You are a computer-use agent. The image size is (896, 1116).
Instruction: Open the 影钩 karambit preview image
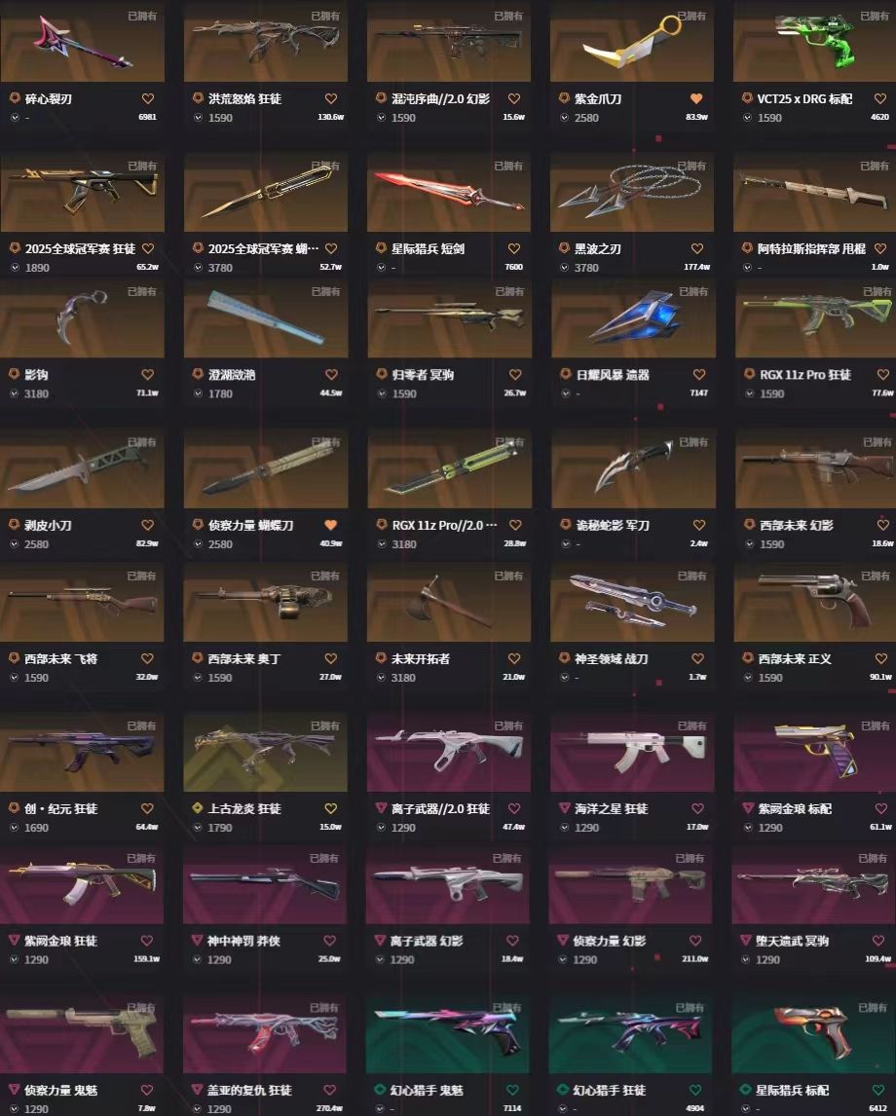(82, 317)
